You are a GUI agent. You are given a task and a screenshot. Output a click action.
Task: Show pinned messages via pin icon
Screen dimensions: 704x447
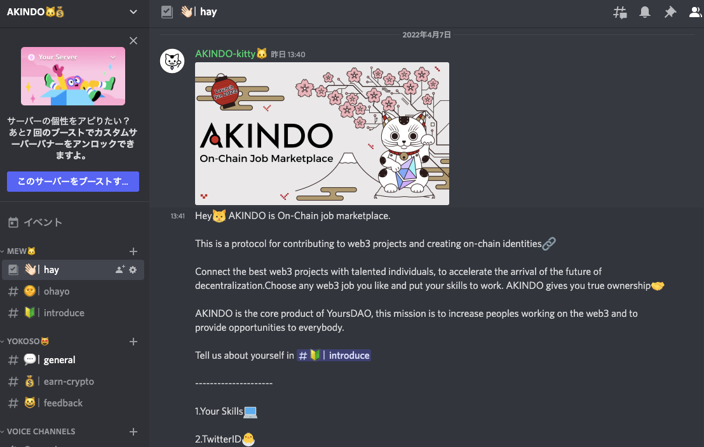point(670,12)
